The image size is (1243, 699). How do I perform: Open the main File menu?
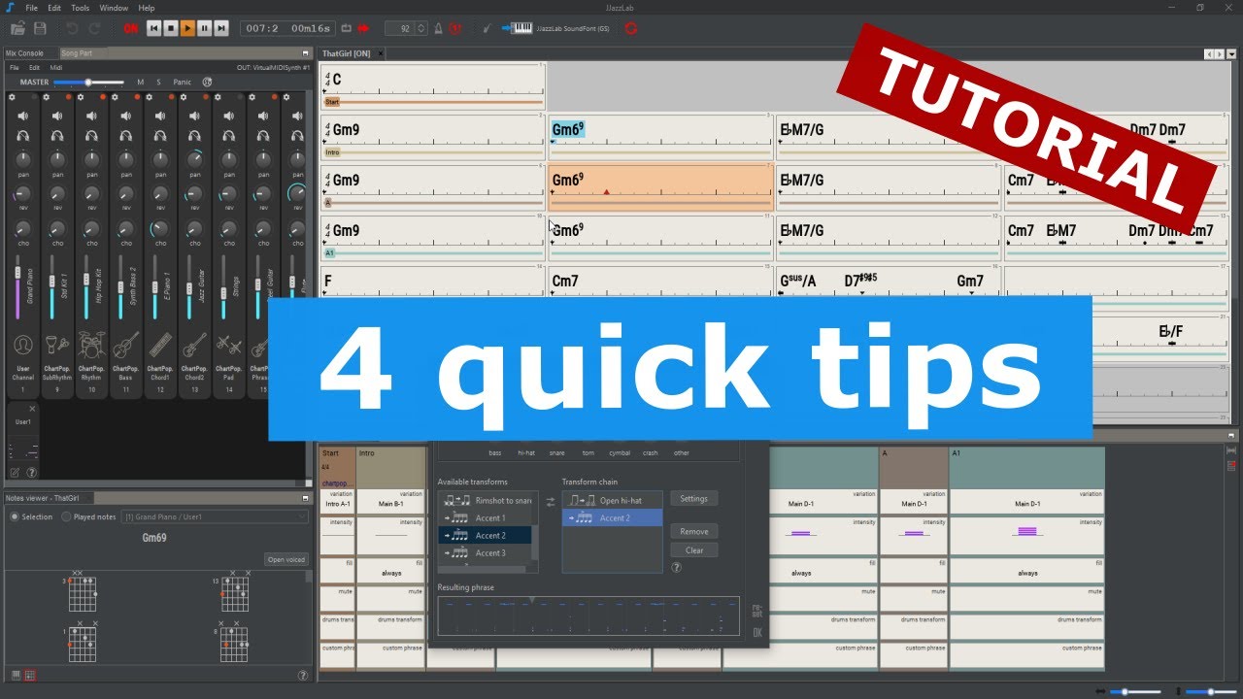coord(32,8)
